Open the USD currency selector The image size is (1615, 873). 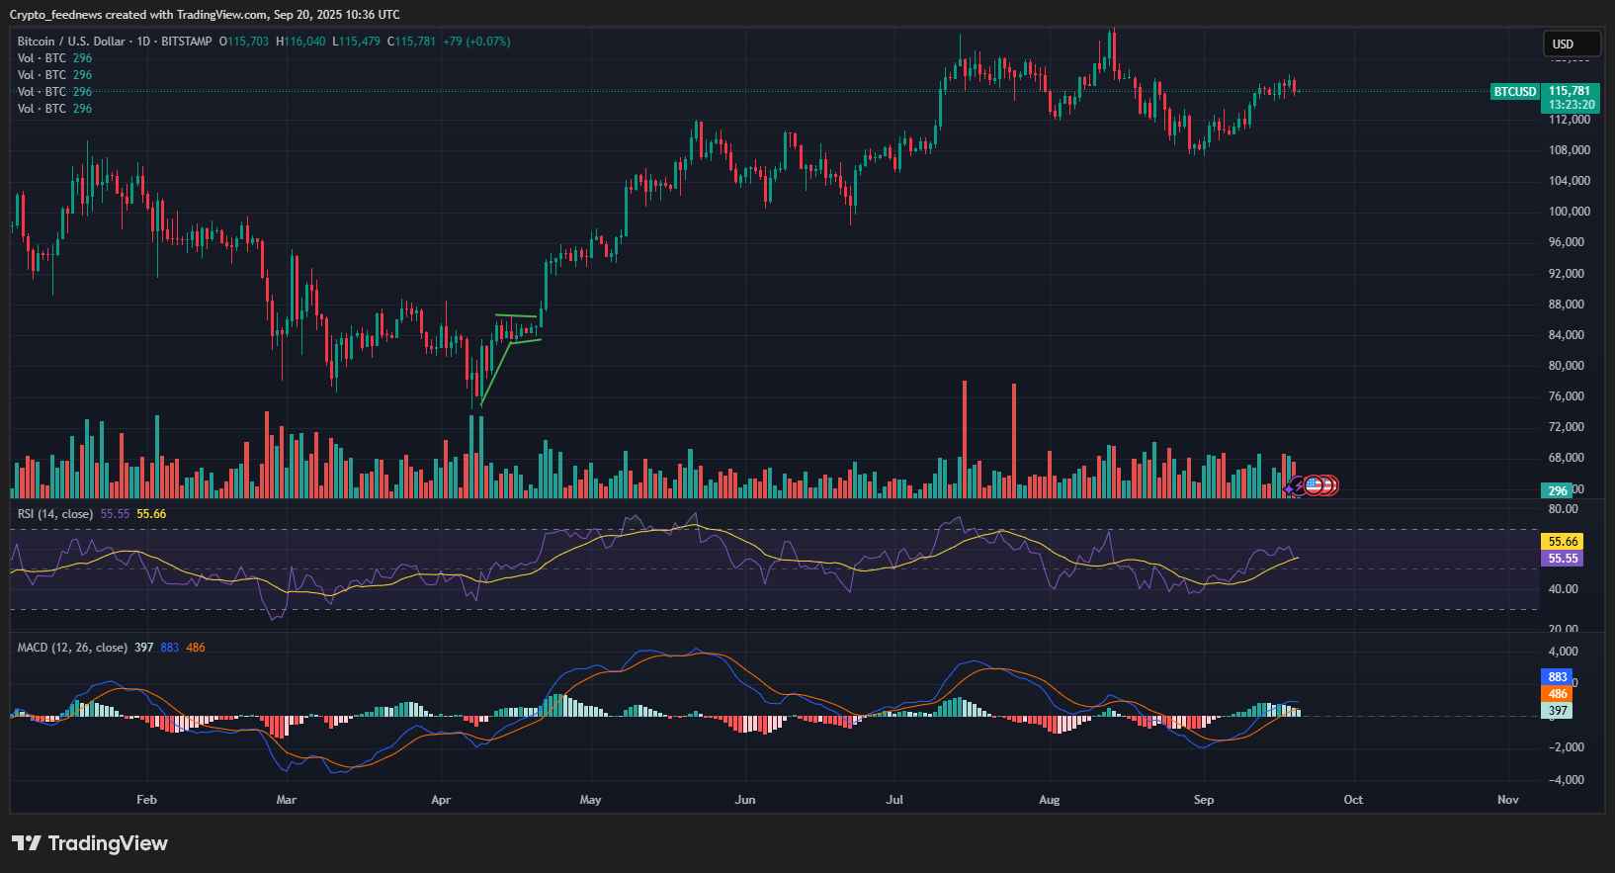point(1571,44)
